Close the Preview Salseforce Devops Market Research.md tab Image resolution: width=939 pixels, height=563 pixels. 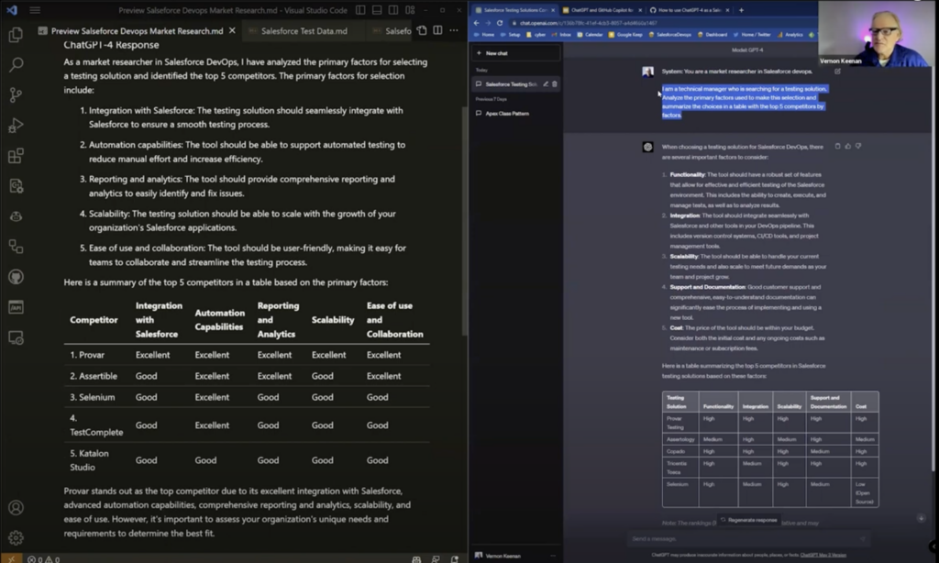(x=232, y=30)
